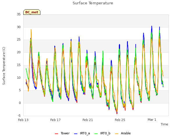Click the orange Arable spike near 29 on Feb 13
186x139 pixels.
[x=31, y=30]
